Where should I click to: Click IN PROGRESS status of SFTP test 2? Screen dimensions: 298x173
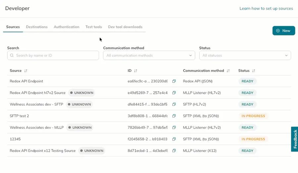[x=253, y=116]
